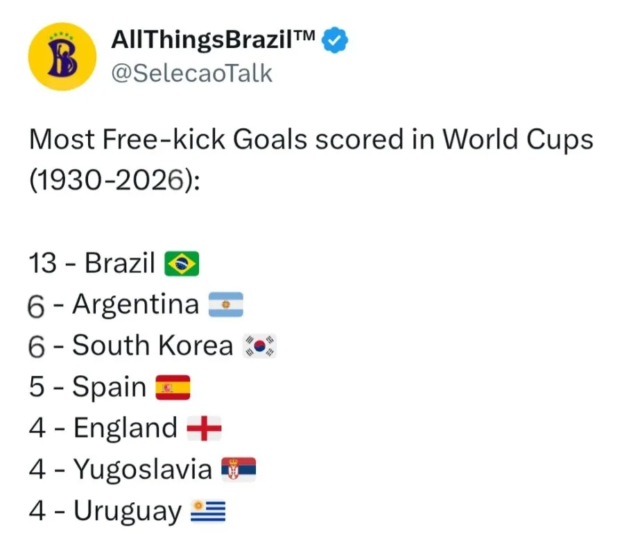Click the "5 - Spain" text

click(87, 387)
